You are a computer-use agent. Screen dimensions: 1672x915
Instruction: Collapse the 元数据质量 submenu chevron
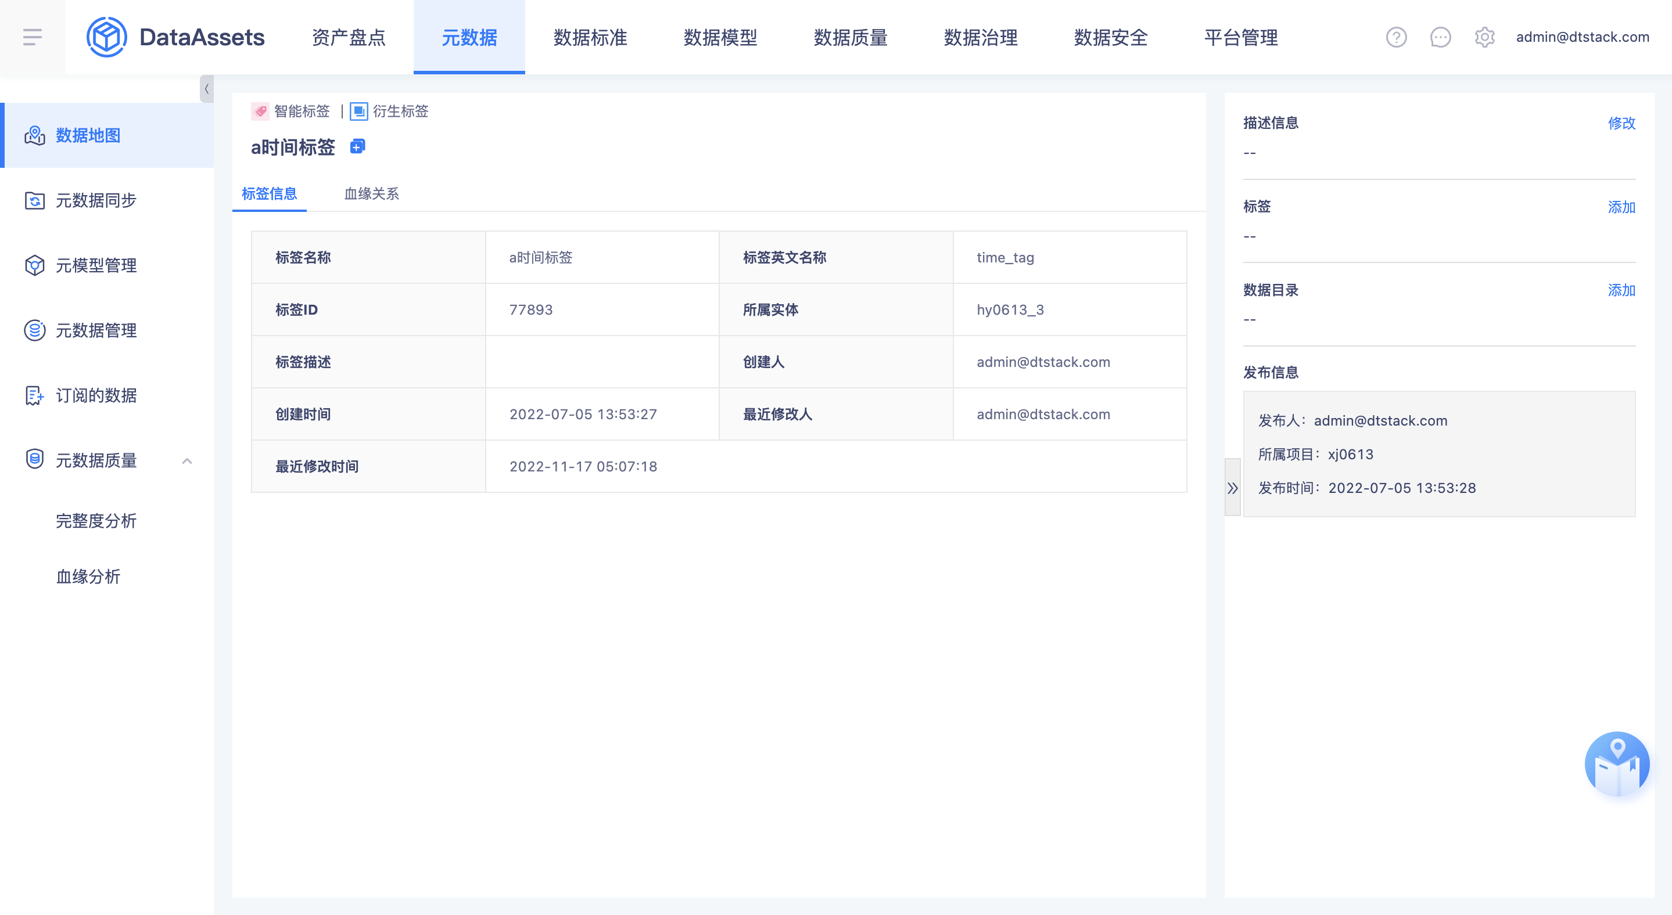click(187, 460)
